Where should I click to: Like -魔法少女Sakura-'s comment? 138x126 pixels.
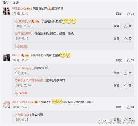130,107
